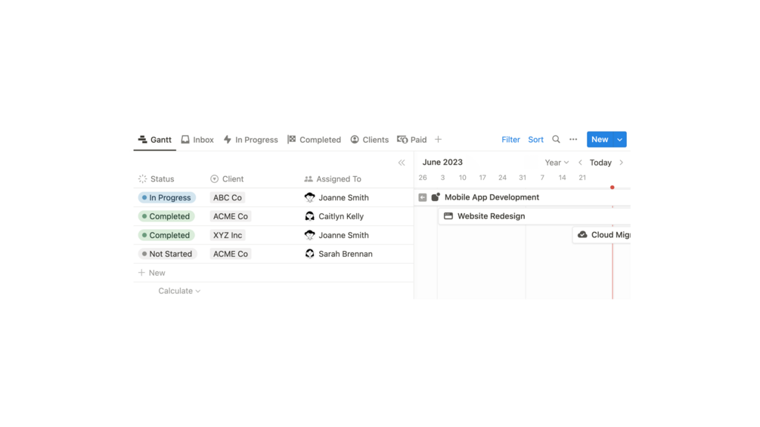Open the Paid view tab
Viewport: 760px width, 427px height.
412,139
